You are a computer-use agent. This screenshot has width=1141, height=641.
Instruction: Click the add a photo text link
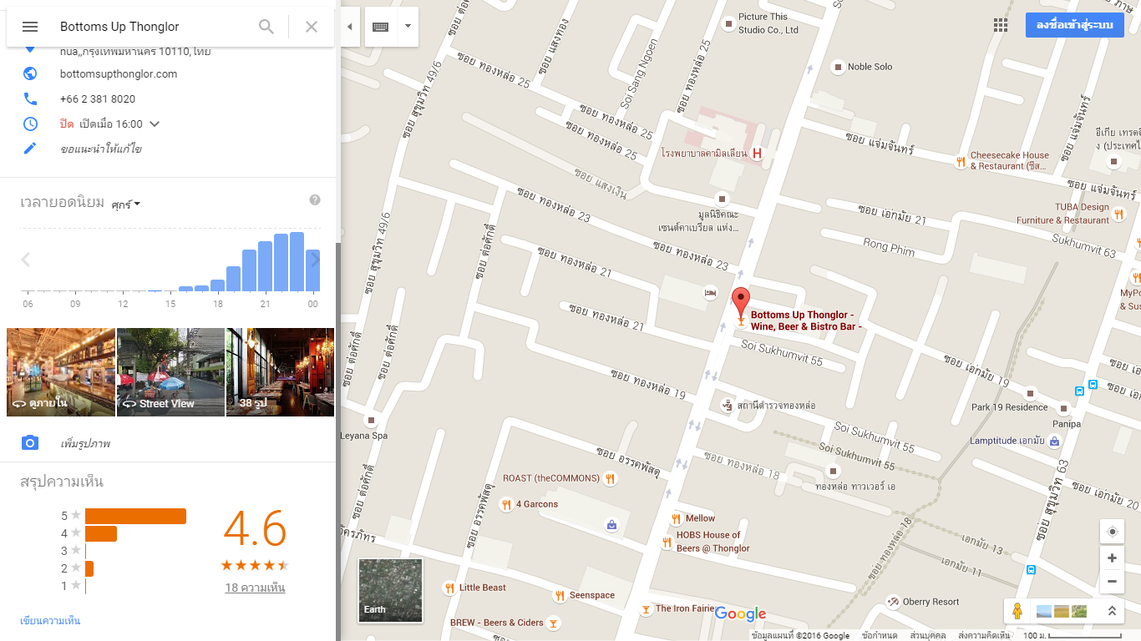(x=86, y=443)
